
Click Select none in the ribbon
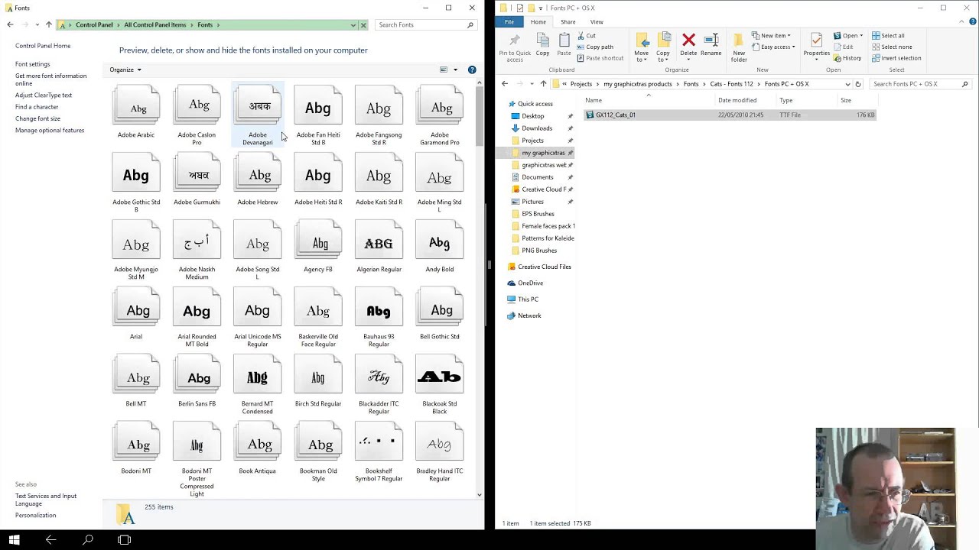click(x=892, y=47)
